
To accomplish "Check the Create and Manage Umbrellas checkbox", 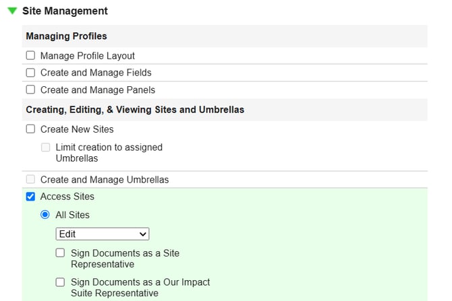I will pos(30,180).
